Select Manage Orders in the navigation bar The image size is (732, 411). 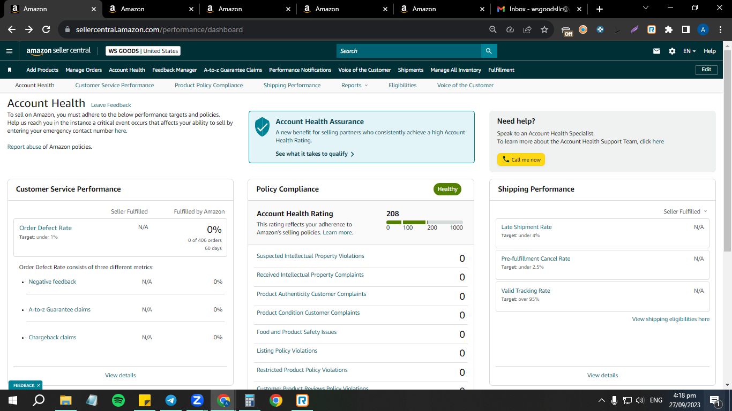coord(84,70)
